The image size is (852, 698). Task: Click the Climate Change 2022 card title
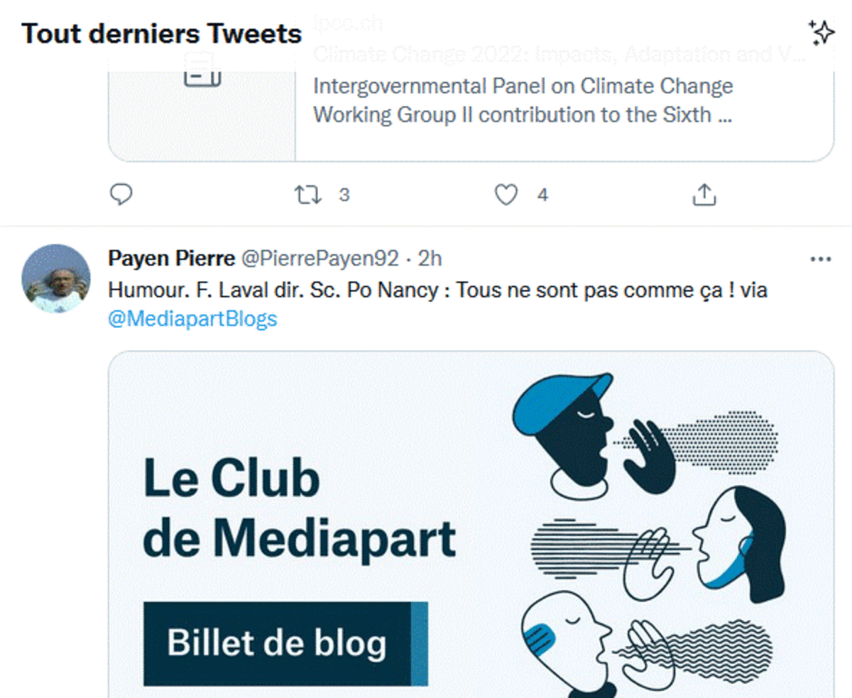[x=561, y=55]
